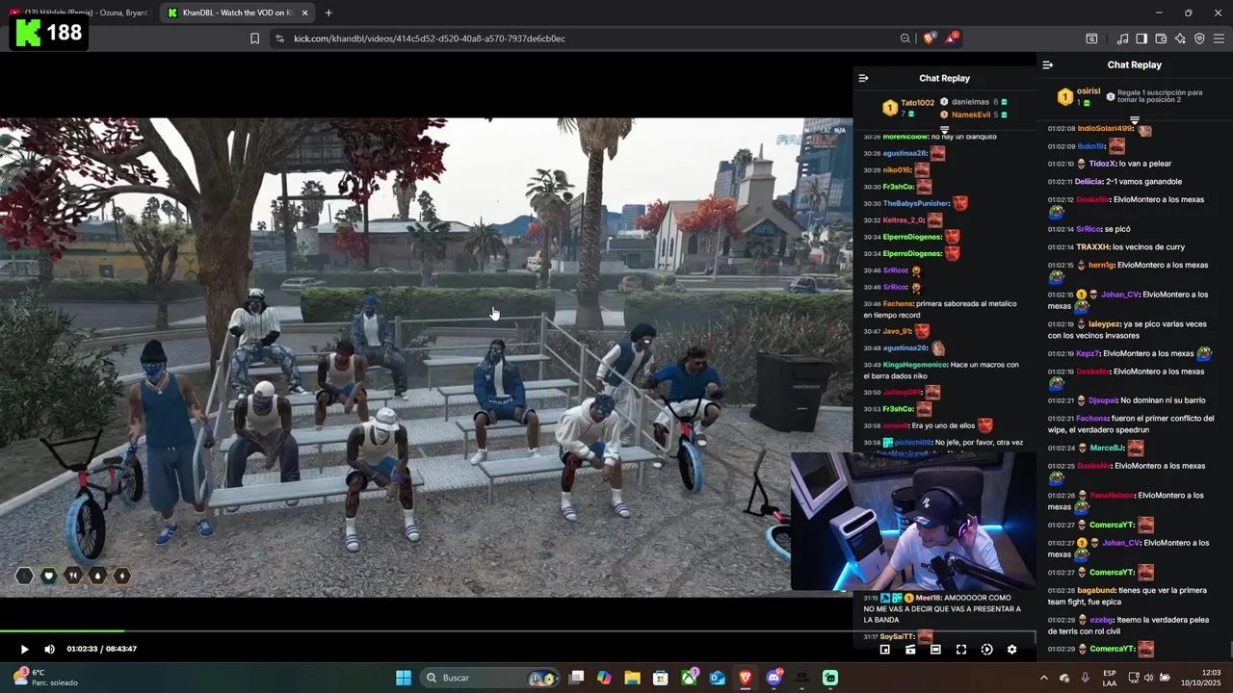Screen dimensions: 1233x693
Task: Open File Explorer from taskbar
Action: pyautogui.click(x=632, y=678)
